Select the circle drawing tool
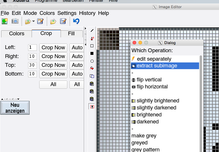 (92, 61)
